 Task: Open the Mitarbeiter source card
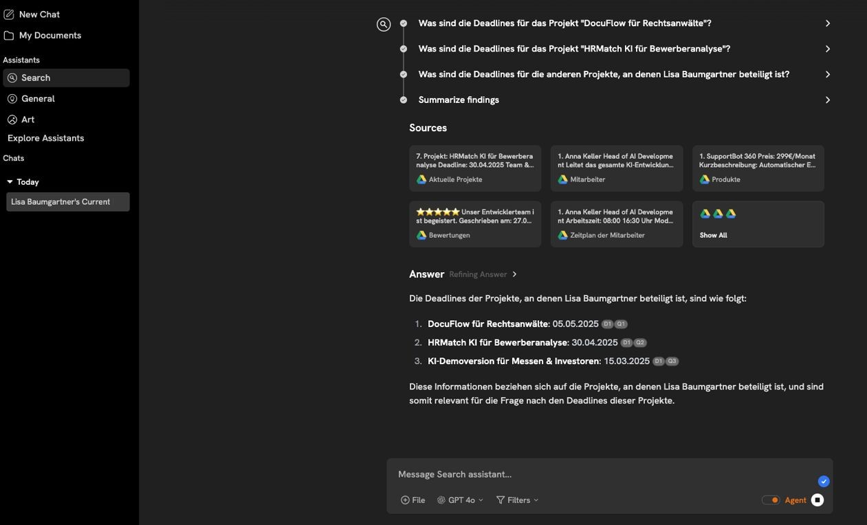[x=616, y=168]
